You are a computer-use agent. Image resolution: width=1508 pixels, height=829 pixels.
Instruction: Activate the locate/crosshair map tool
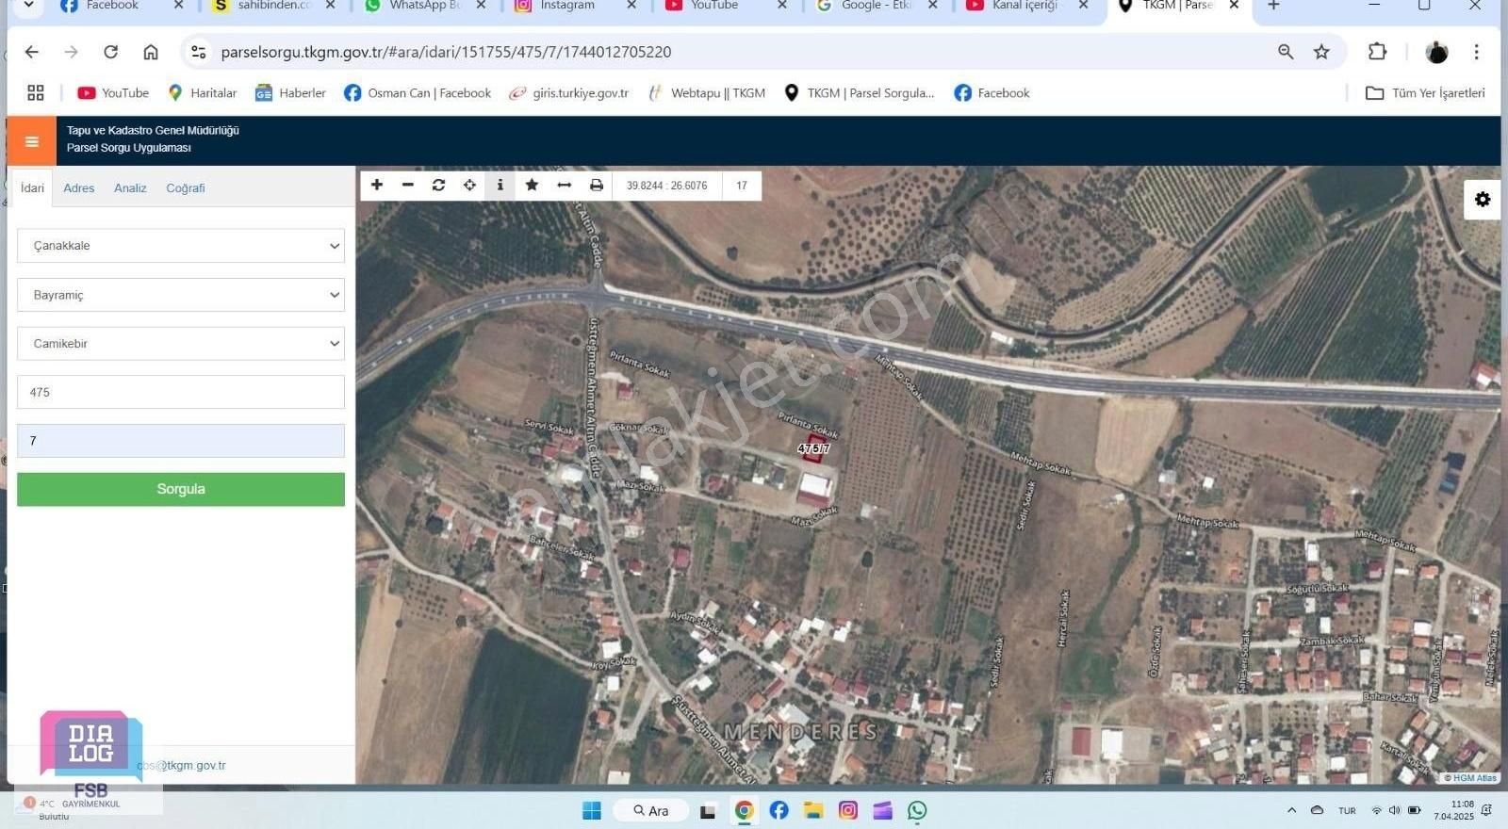point(469,186)
